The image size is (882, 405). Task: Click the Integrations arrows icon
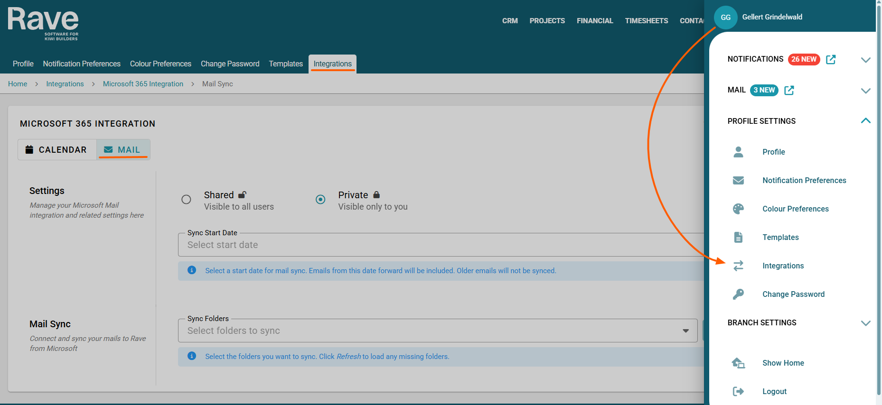tap(738, 266)
